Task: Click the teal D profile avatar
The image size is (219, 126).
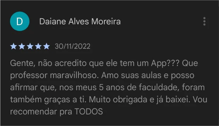Action: point(20,21)
